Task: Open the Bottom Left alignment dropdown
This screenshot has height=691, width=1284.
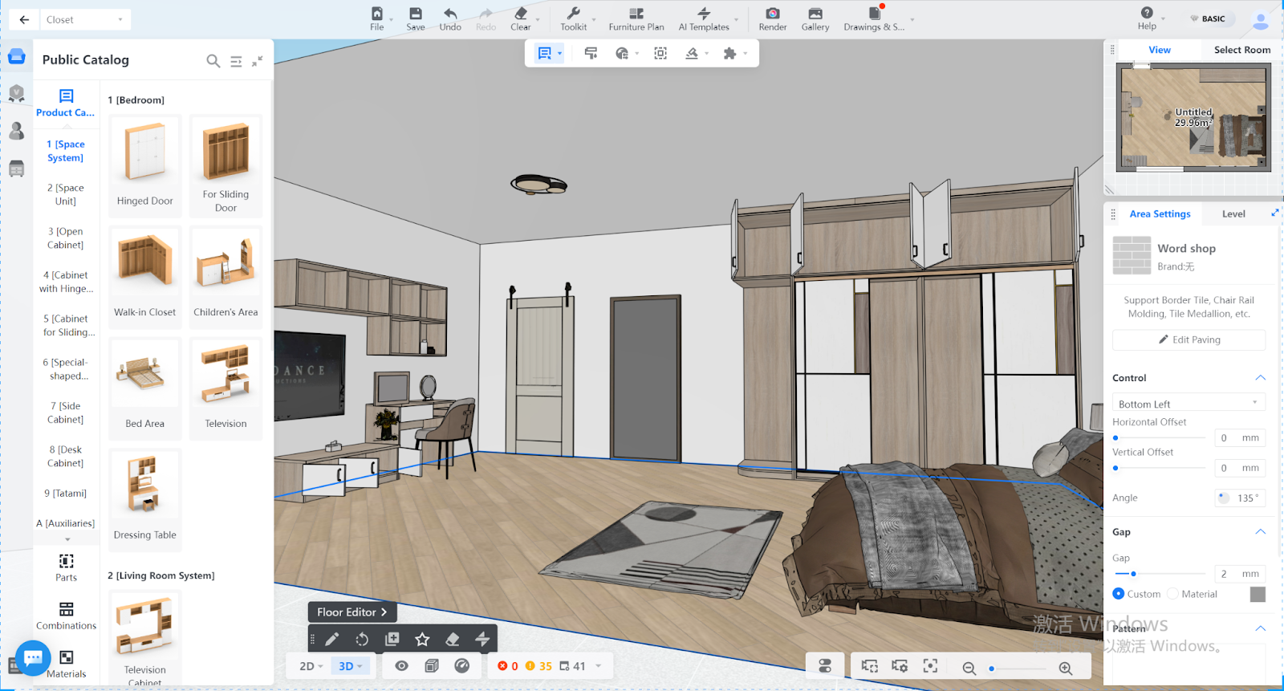Action: coord(1188,404)
